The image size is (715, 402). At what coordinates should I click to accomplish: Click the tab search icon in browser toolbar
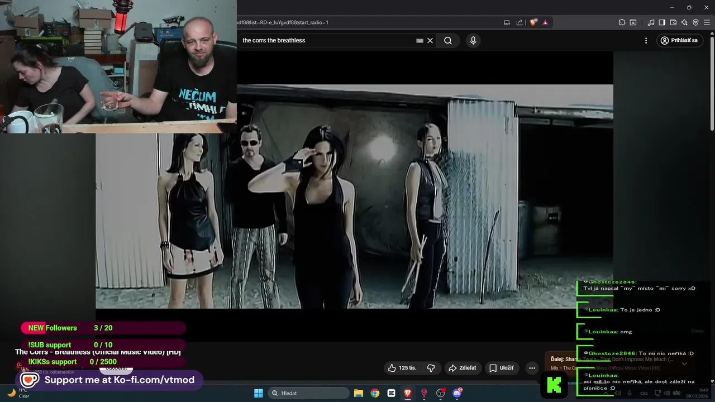pyautogui.click(x=633, y=22)
